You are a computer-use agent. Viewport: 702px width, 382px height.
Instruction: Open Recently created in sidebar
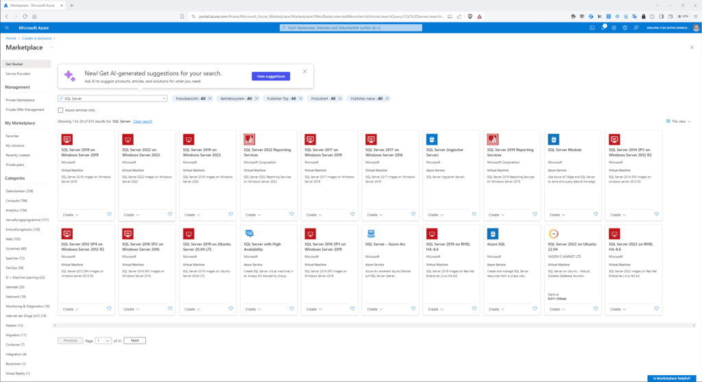(17, 156)
